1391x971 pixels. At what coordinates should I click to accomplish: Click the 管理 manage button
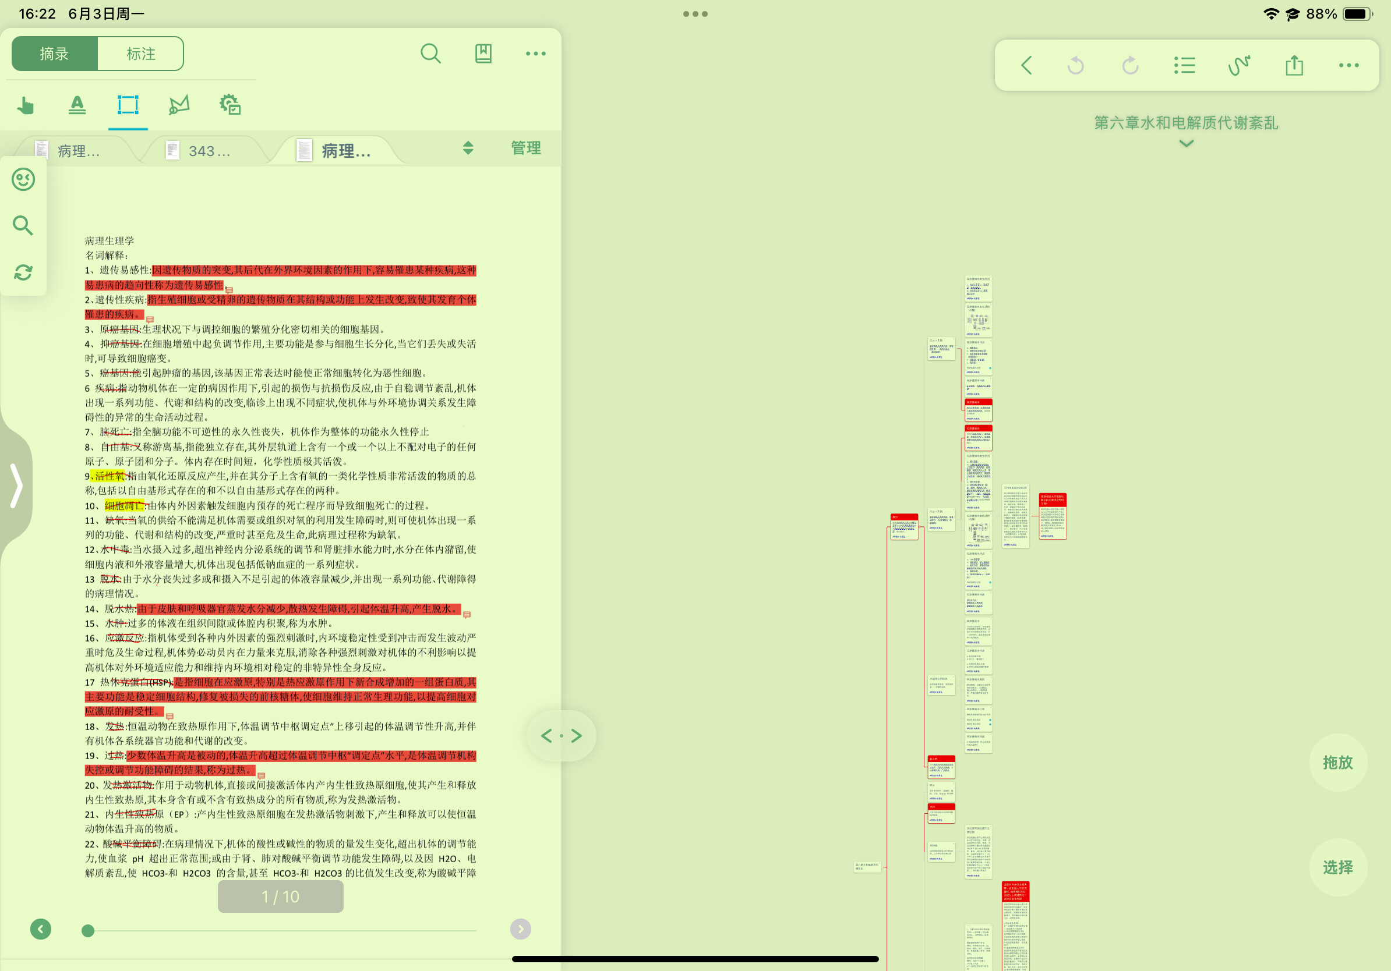(526, 148)
